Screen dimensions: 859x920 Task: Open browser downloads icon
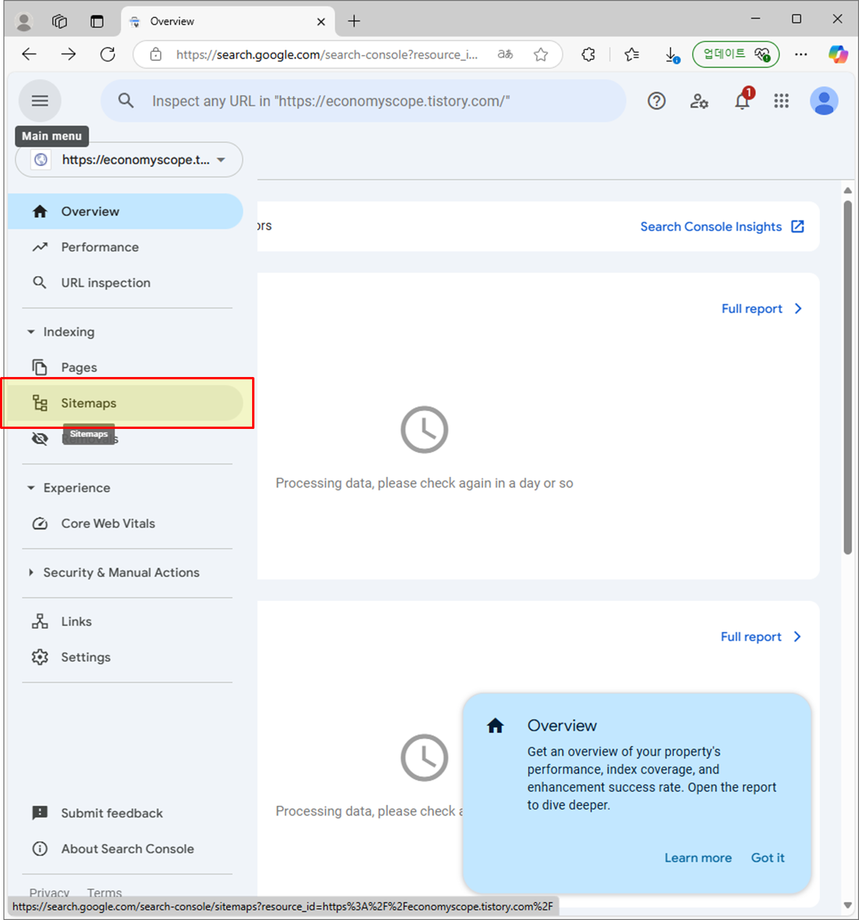[672, 55]
